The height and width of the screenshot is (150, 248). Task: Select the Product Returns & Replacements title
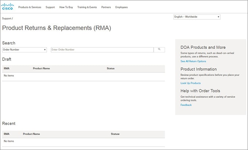click(57, 28)
